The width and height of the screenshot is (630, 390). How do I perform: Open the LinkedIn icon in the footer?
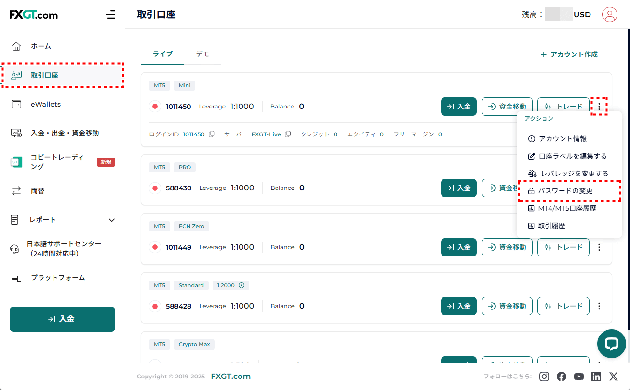596,377
